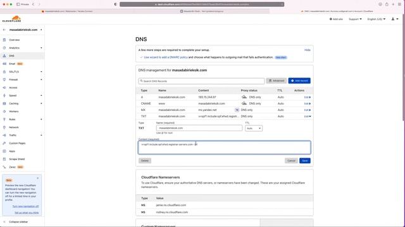
Task: Open the Email sidebar icon
Action: 4,64
